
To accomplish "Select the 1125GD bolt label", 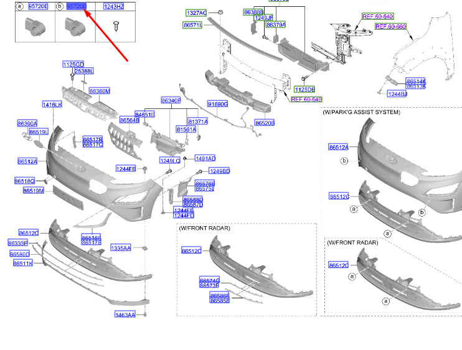I will click(73, 65).
